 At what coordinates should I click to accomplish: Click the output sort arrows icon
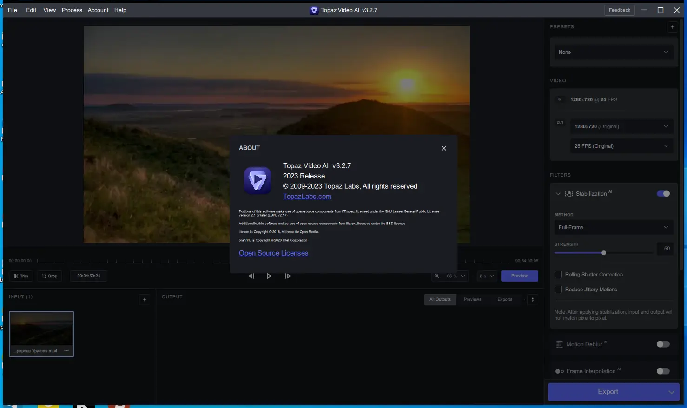pos(533,300)
